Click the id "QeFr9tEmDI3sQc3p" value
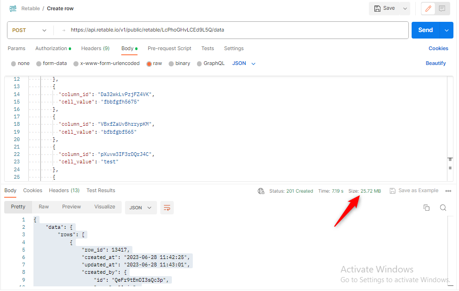Viewport: 459px width, 291px height. coord(139,280)
